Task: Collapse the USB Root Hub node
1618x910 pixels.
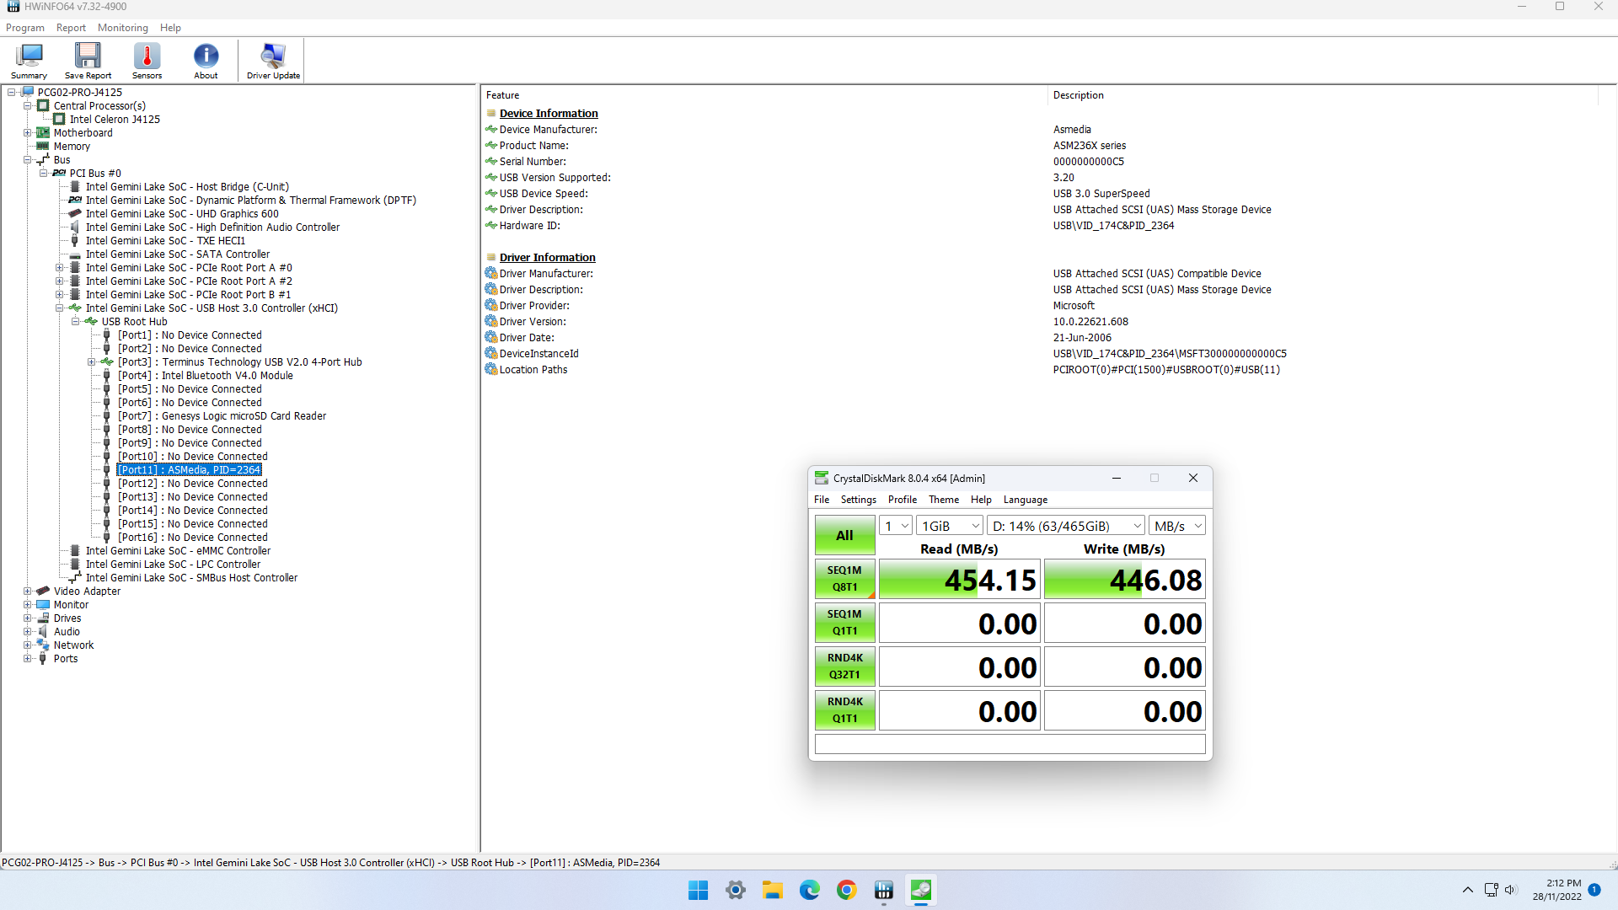Action: tap(75, 321)
